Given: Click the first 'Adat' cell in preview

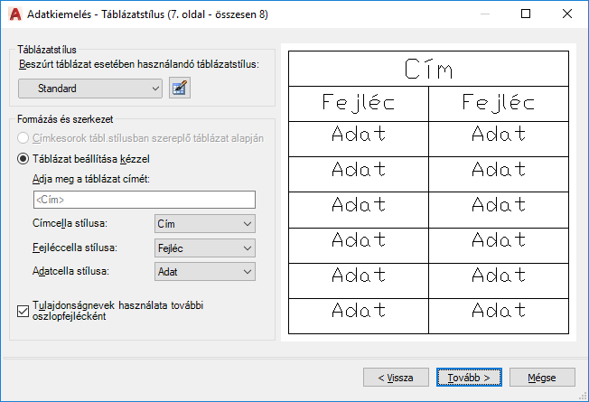Looking at the screenshot, I should tap(358, 135).
